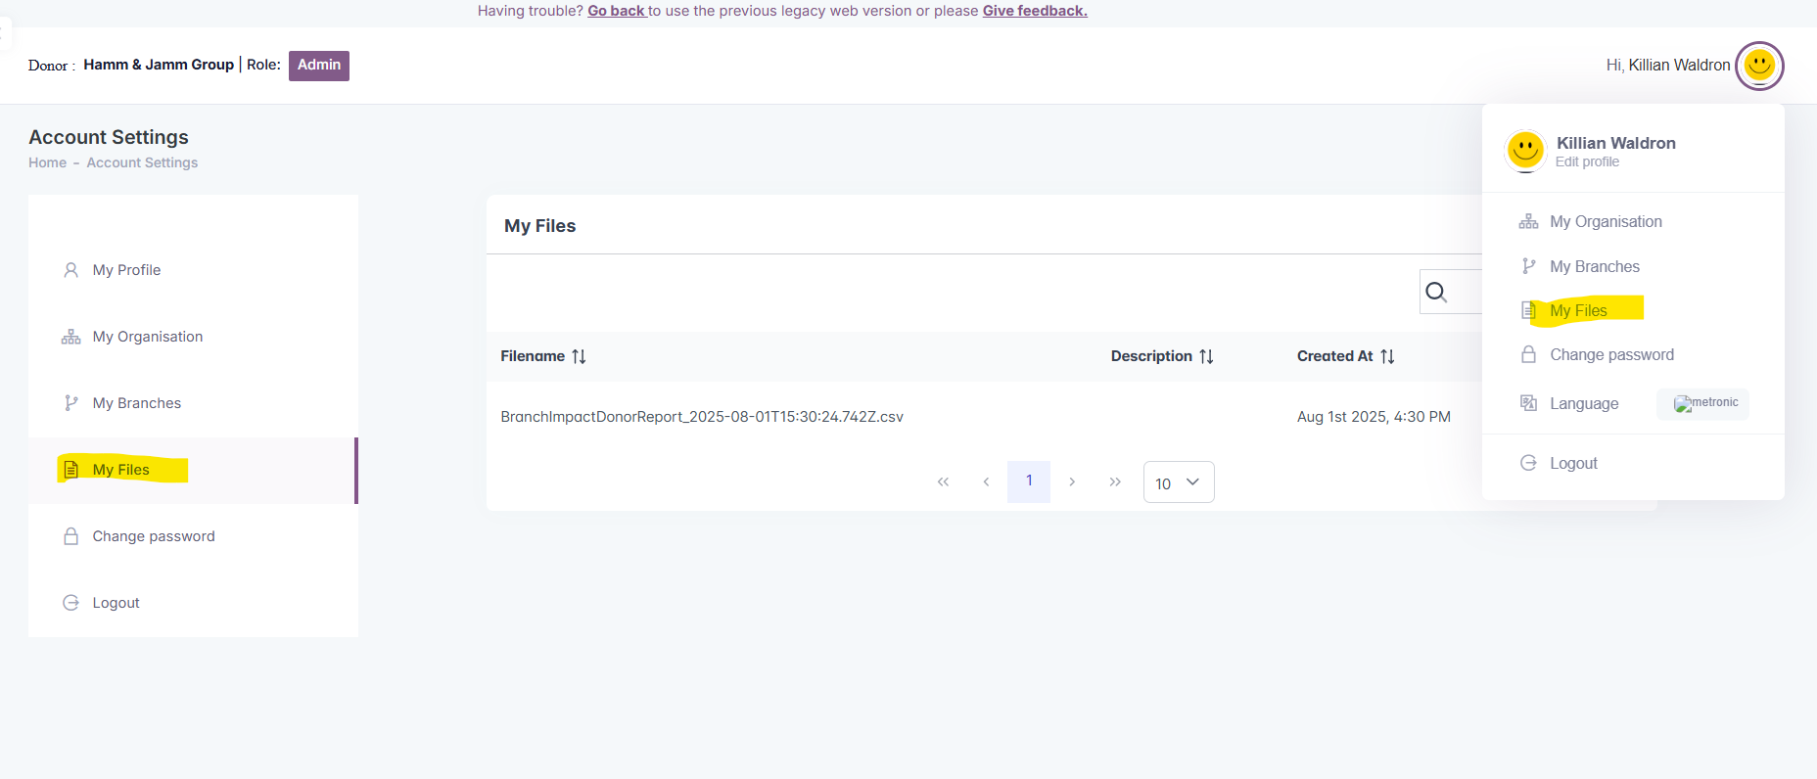Select page 1 in the pagination
This screenshot has width=1817, height=779.
tap(1029, 481)
